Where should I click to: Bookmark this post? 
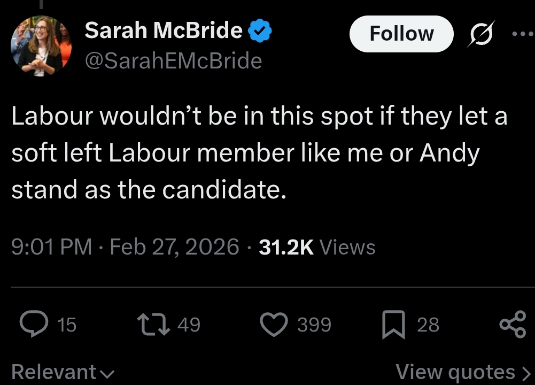tap(393, 326)
